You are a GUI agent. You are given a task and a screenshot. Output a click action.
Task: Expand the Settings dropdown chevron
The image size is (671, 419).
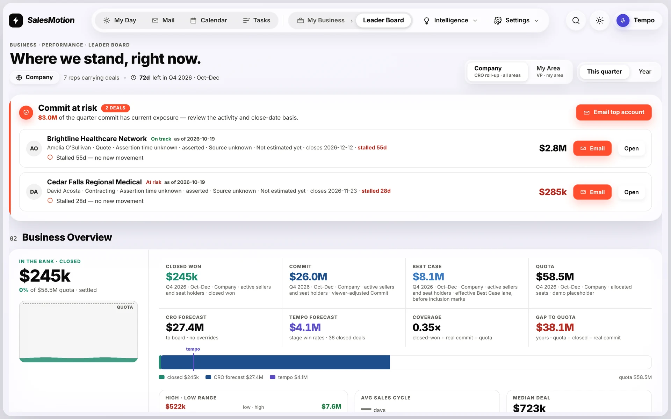536,21
